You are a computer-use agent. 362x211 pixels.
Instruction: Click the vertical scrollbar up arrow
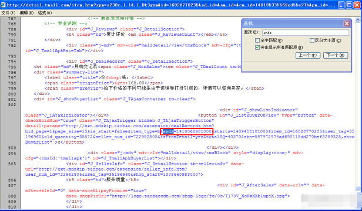click(358, 20)
